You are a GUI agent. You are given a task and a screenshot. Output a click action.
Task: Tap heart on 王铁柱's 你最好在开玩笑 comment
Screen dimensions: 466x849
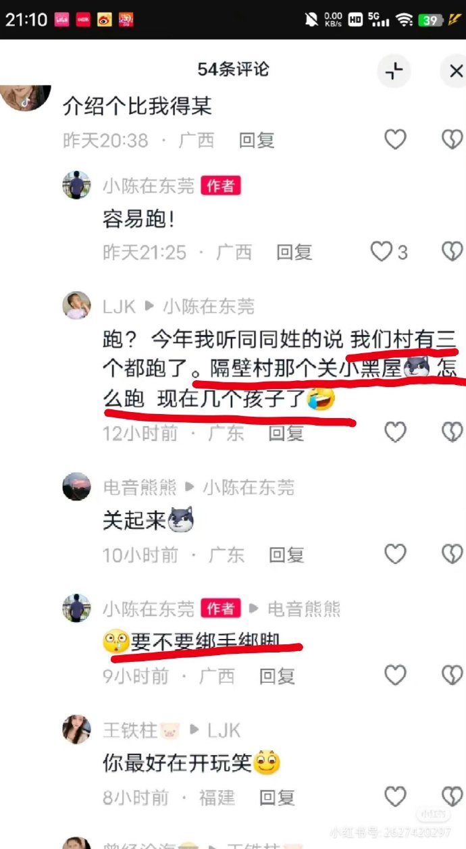[395, 797]
